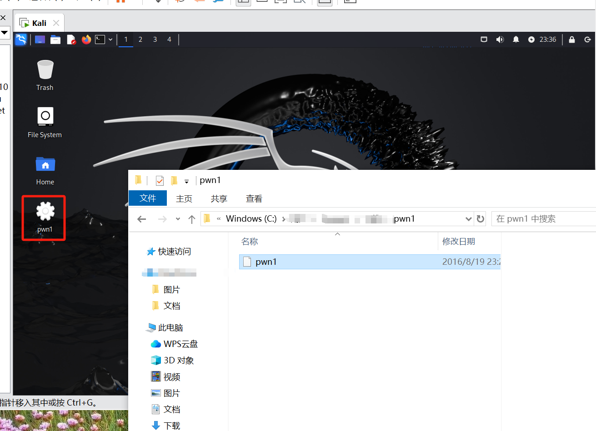
Task: Click the Kali virtual machine tab
Action: coord(39,23)
